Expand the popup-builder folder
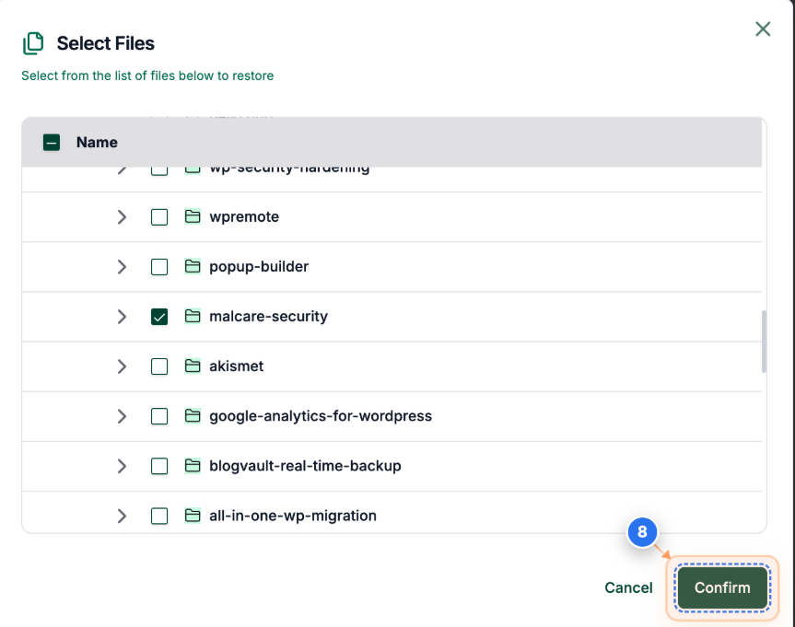The height and width of the screenshot is (627, 795). tap(122, 267)
